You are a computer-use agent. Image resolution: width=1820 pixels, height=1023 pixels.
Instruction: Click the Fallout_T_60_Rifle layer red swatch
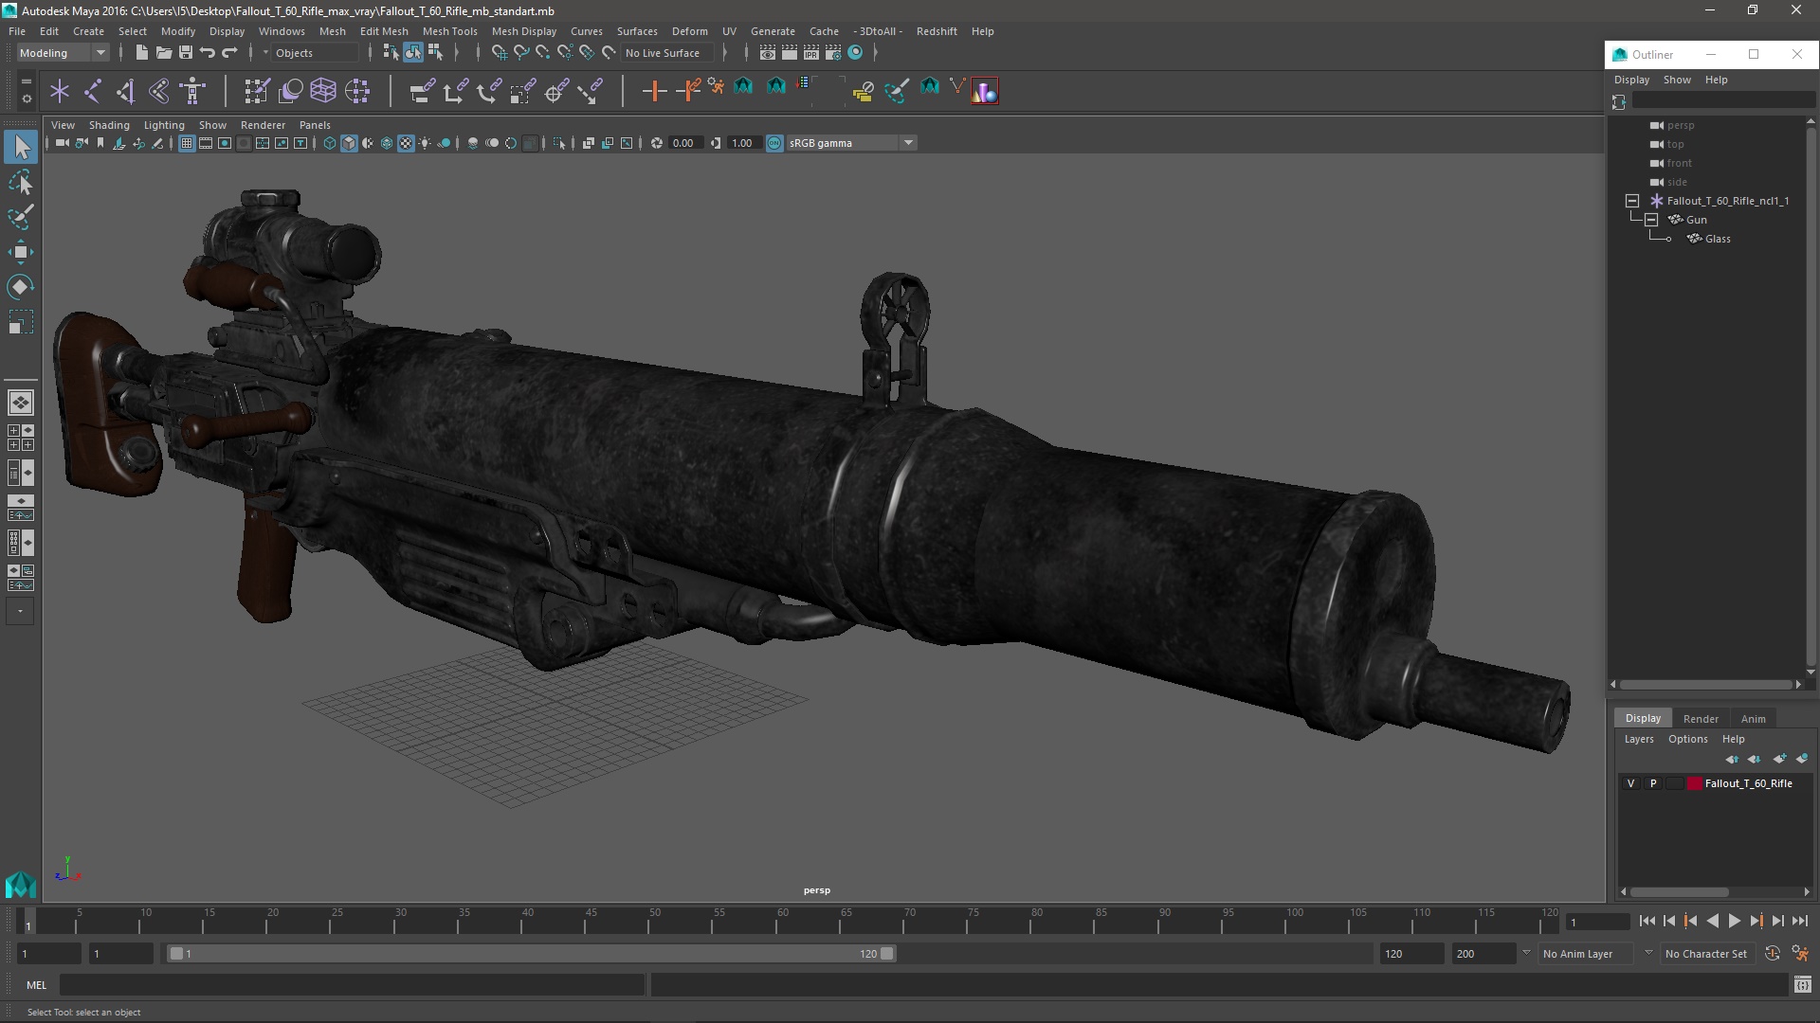pyautogui.click(x=1694, y=783)
